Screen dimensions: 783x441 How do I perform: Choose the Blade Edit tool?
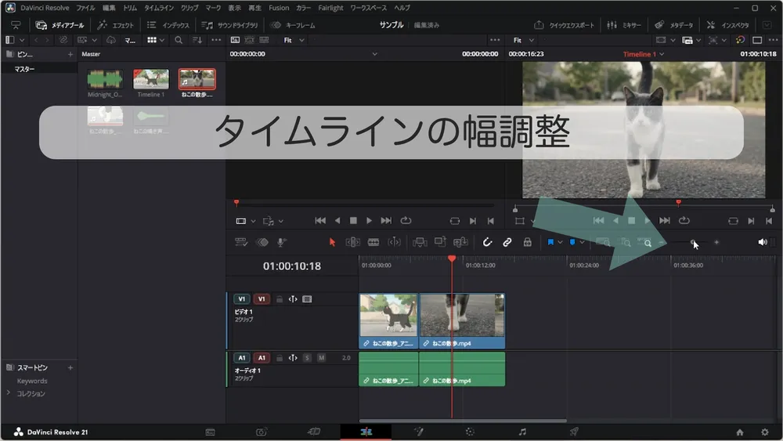click(373, 242)
